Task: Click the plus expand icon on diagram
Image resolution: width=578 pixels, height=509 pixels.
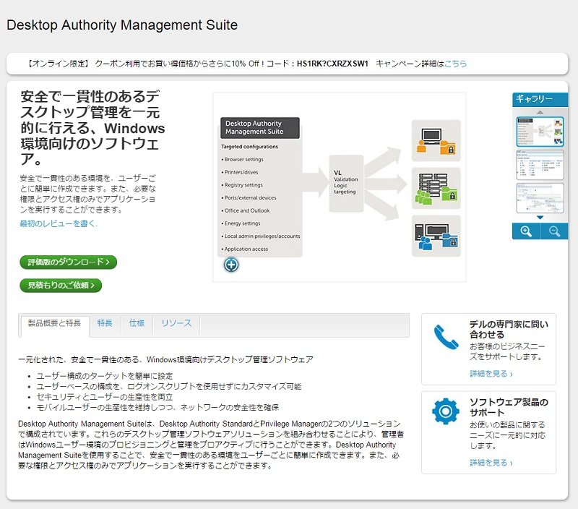Action: coord(231,265)
